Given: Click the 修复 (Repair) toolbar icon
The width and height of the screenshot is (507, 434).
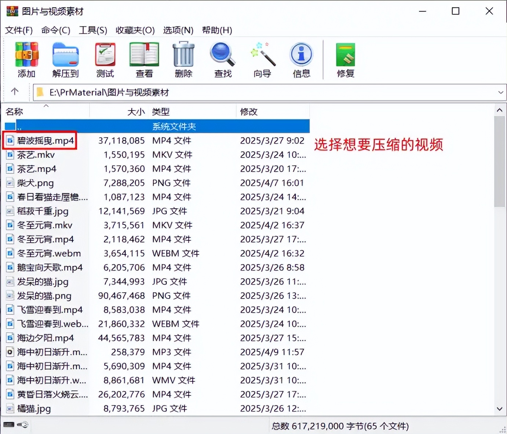Looking at the screenshot, I should point(346,59).
